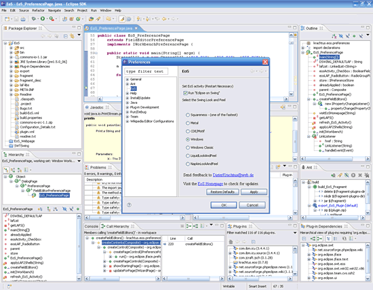Click the Toggle Mark Occurrences toolbar icon
Viewport: 373px width, 290px height.
122,18
